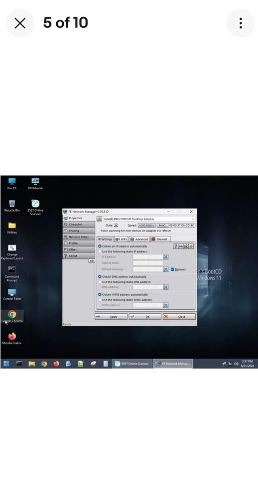Open the Control Panel desktop icon

point(12,294)
